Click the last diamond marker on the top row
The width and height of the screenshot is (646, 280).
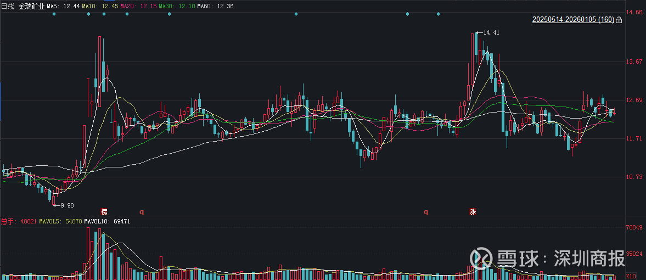tap(438, 14)
